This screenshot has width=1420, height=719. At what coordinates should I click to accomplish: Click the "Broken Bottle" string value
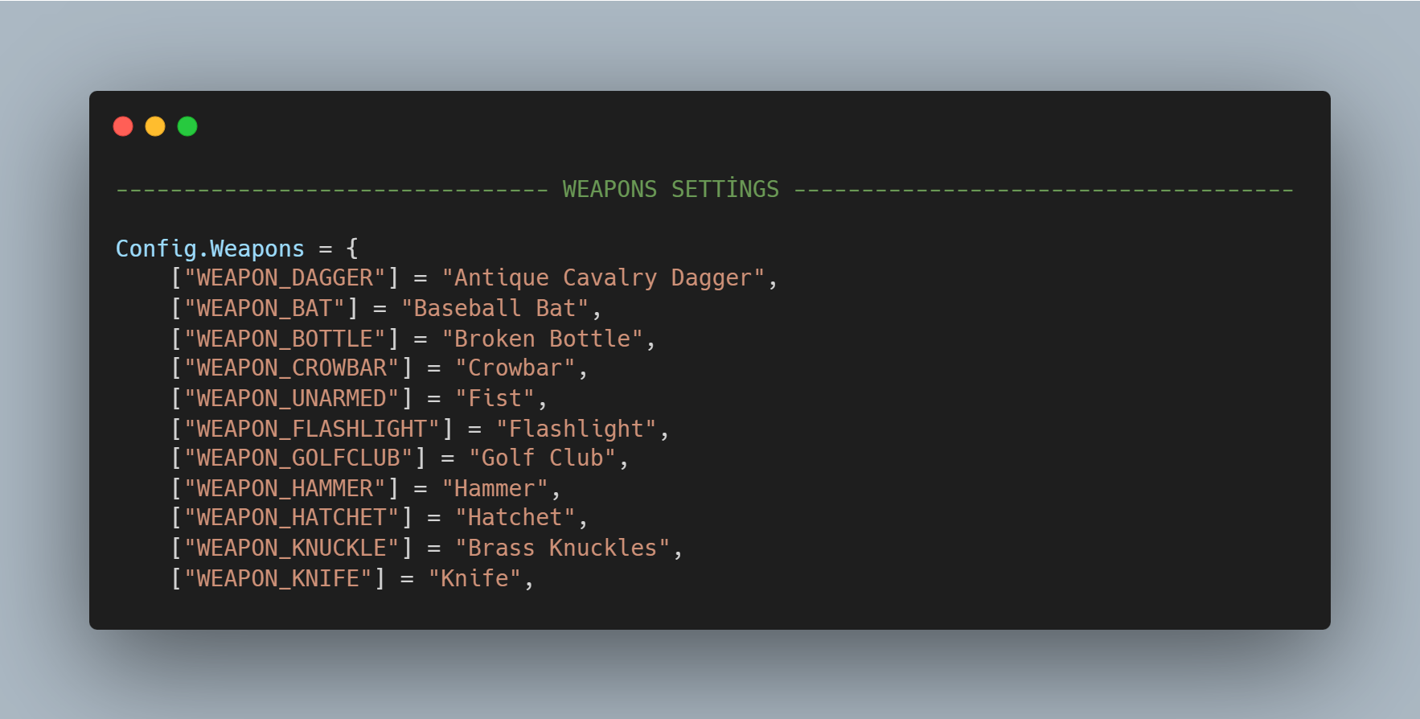pyautogui.click(x=542, y=339)
